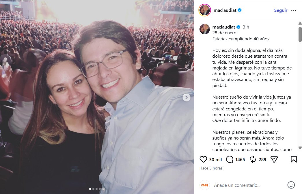The height and width of the screenshot is (194, 302).
Task: Open comments via the speech bubble icon
Action: [x=230, y=159]
